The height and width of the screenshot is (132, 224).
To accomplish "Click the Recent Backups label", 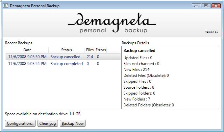I will click(x=18, y=43).
